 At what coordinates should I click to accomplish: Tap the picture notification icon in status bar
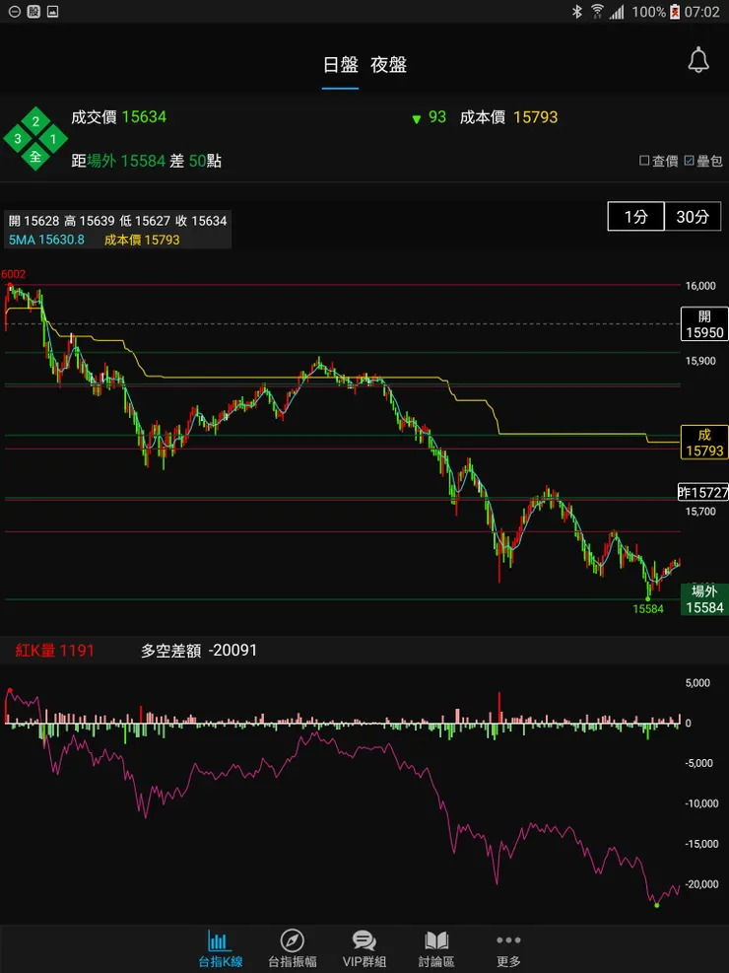(52, 11)
